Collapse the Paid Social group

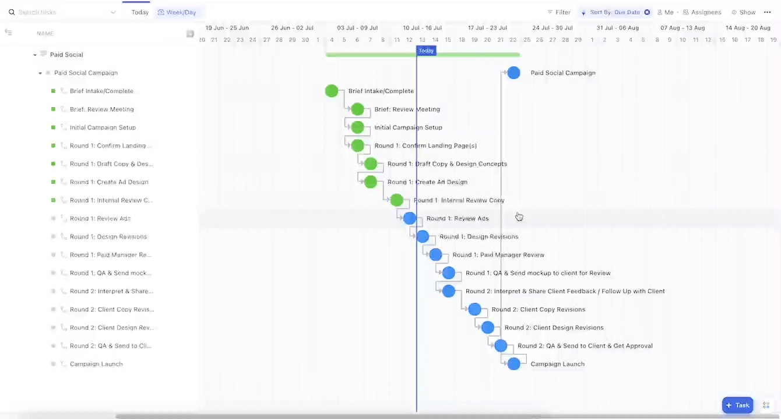click(x=35, y=54)
